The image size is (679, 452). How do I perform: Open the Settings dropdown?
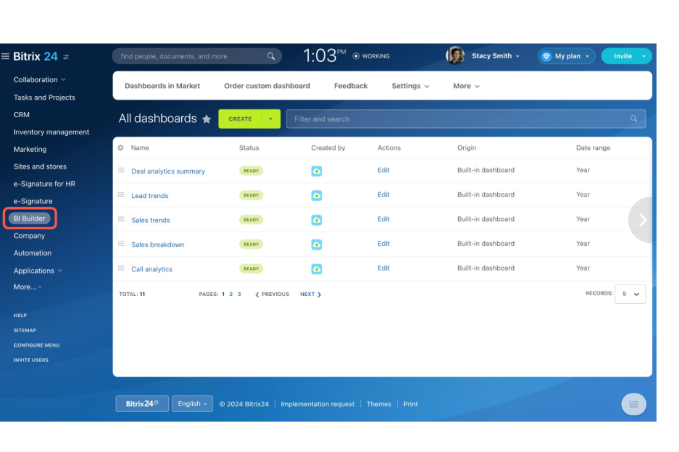tap(410, 86)
